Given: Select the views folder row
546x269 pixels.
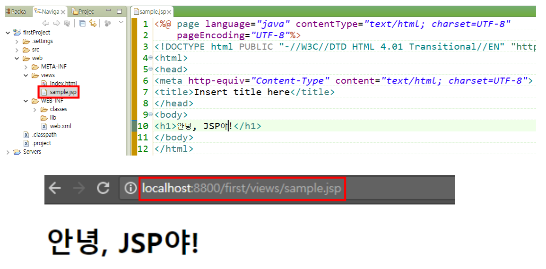Looking at the screenshot, I should pos(48,75).
